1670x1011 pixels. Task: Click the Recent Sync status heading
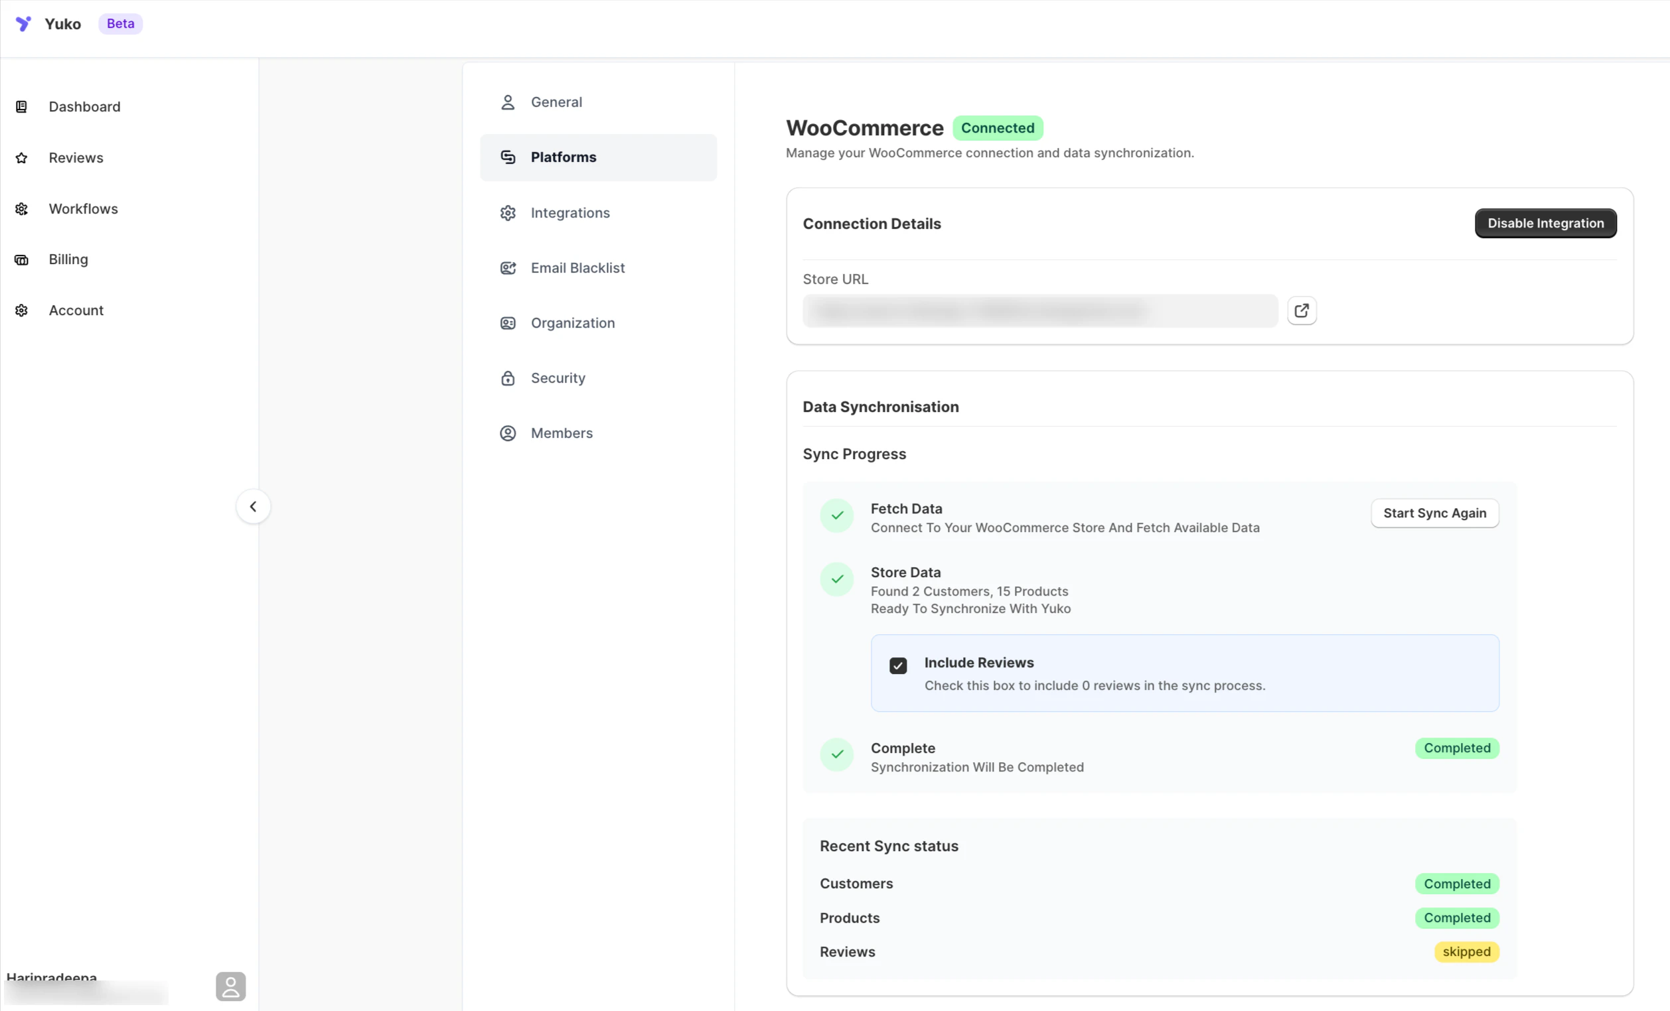889,846
